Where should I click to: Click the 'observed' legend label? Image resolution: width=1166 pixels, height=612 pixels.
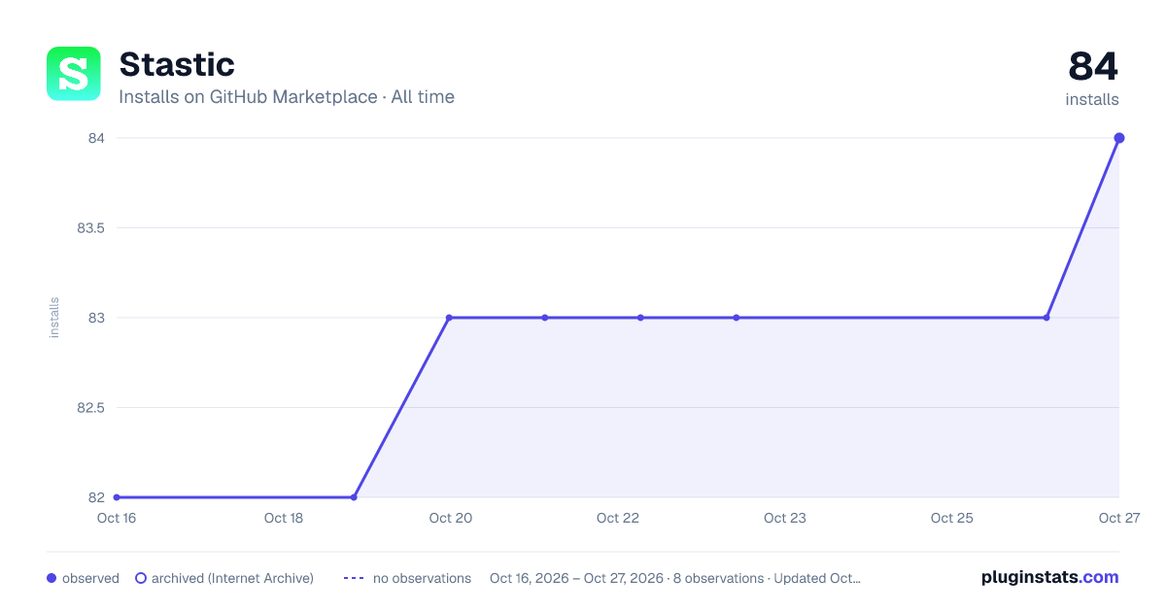[90, 578]
